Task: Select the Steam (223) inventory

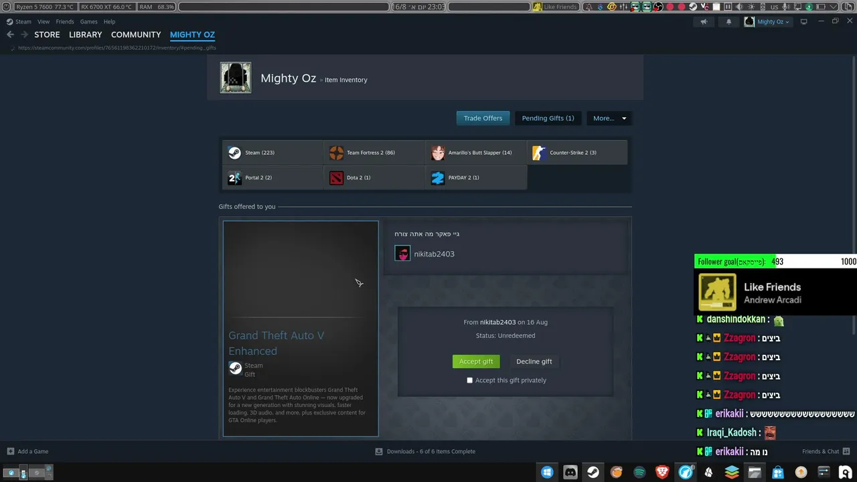Action: (x=272, y=153)
